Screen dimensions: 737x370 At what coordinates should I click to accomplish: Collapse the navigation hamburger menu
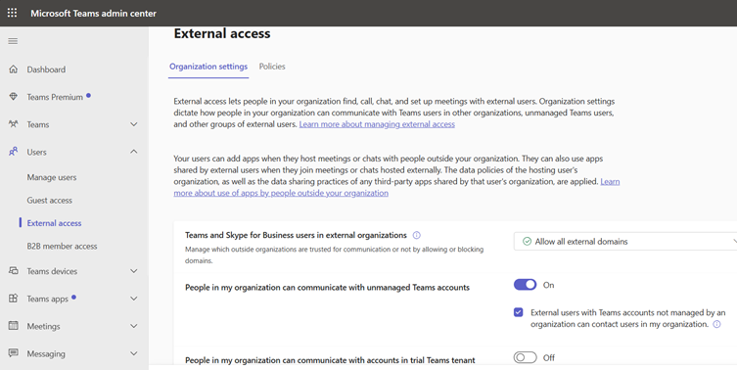pyautogui.click(x=13, y=41)
